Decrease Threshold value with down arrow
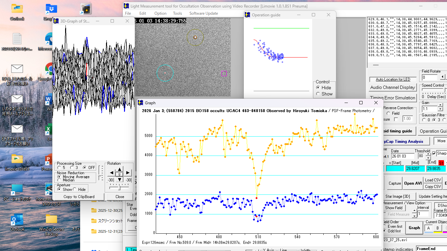 [428, 158]
